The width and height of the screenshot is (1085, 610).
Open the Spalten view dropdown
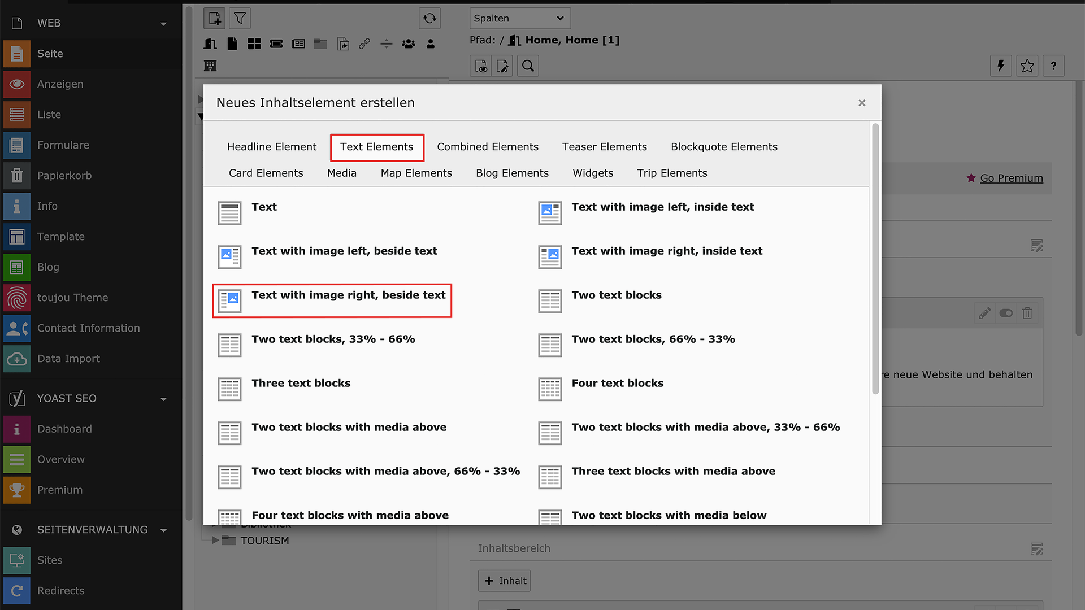(519, 18)
